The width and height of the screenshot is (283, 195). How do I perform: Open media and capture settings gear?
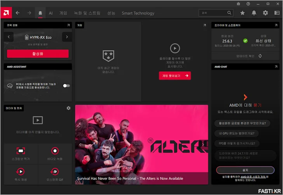tap(68, 108)
